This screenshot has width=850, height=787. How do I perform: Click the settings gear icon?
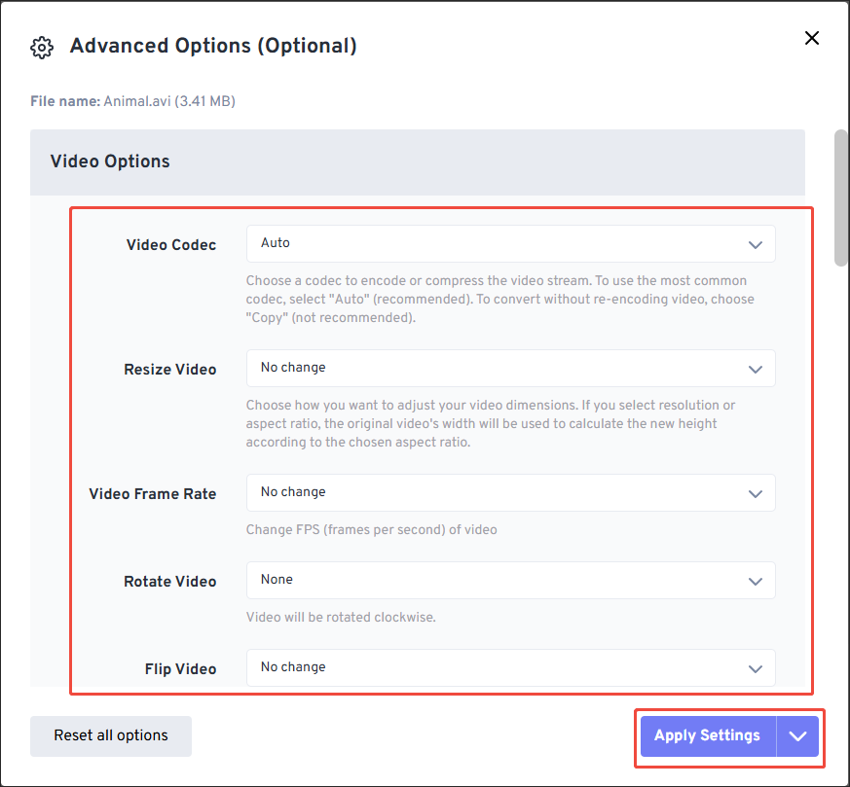(x=42, y=47)
